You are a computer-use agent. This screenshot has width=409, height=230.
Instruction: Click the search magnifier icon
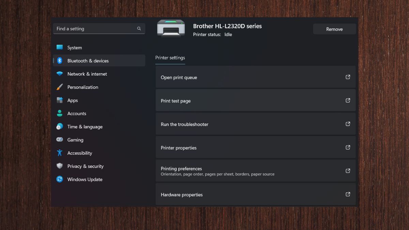(x=139, y=29)
